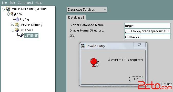This screenshot has width=173, height=92.
Task: Close the Invalid Entry dialog
Action: coord(140,45)
